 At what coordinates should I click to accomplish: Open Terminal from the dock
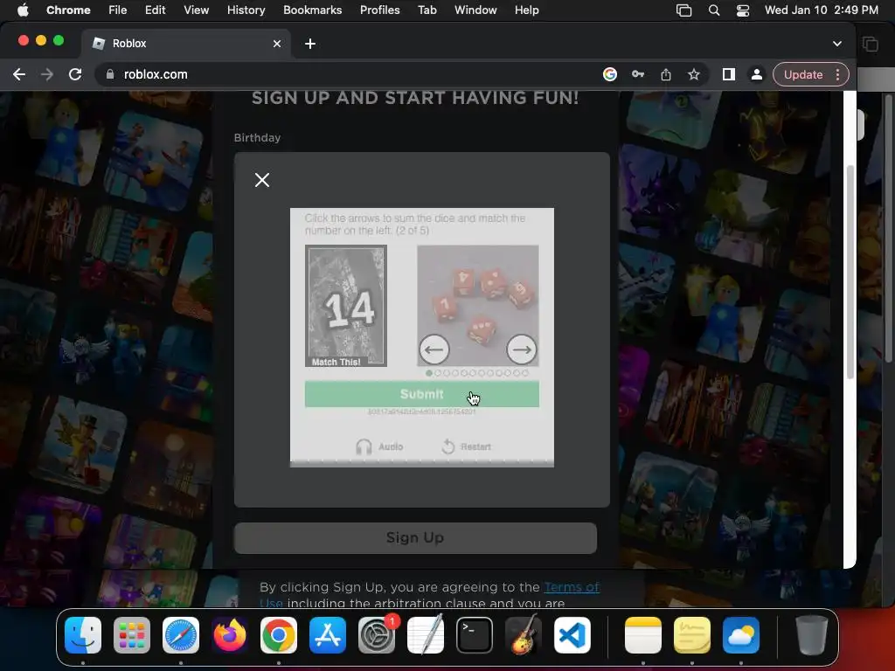point(475,635)
